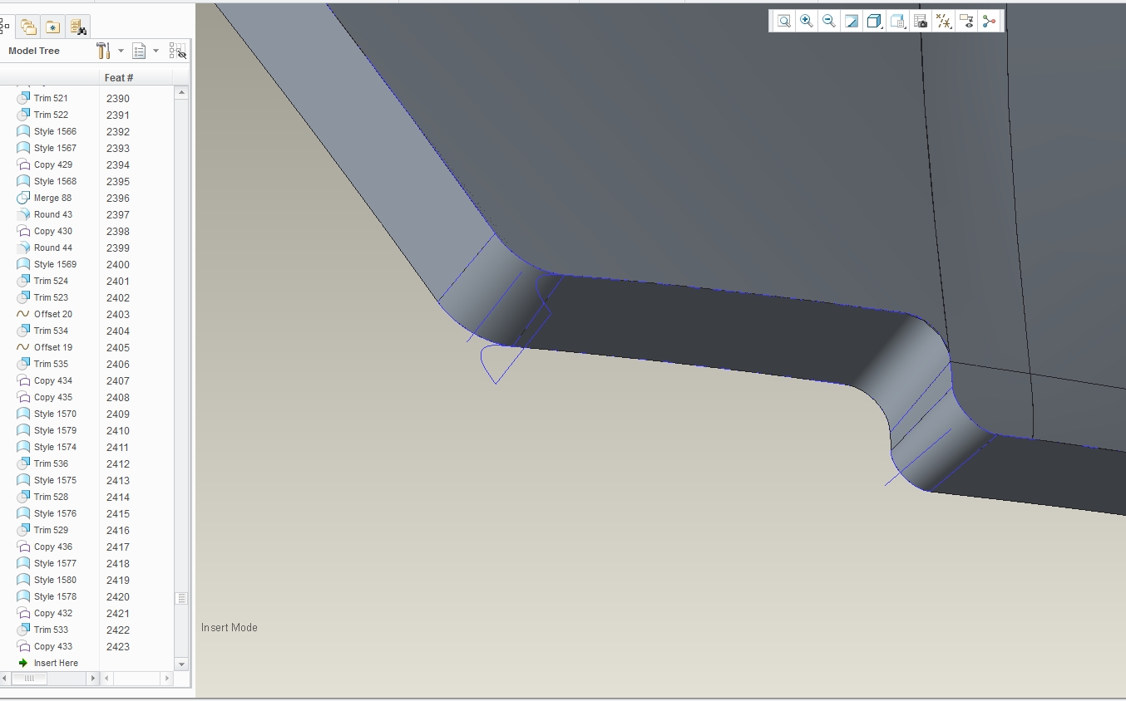1126x701 pixels.
Task: Click the Feat # column header
Action: point(118,77)
